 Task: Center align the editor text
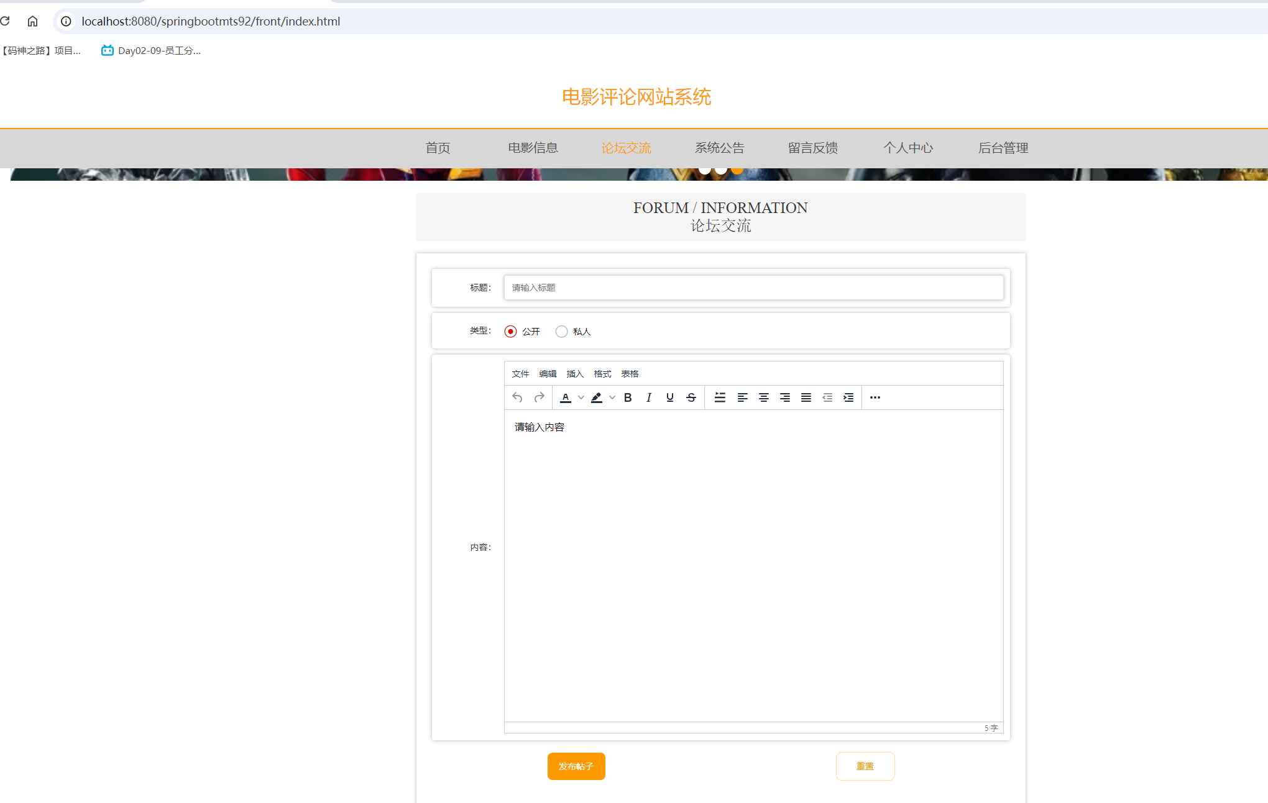coord(764,397)
